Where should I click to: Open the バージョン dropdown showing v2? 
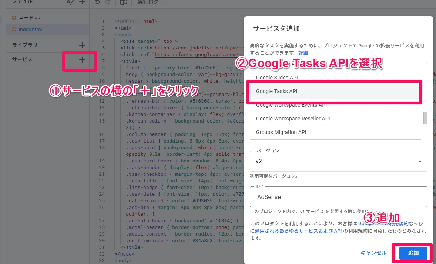point(338,161)
